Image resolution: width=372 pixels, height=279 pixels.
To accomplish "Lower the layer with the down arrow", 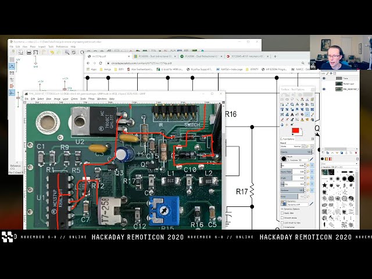I will (x=337, y=153).
